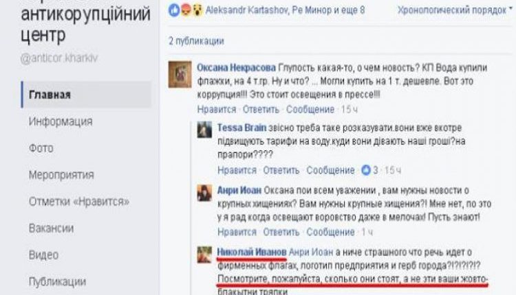Image resolution: width=516 pixels, height=295 pixels.
Task: Click the like count icon on Tessa Brain's comment
Action: click(366, 170)
